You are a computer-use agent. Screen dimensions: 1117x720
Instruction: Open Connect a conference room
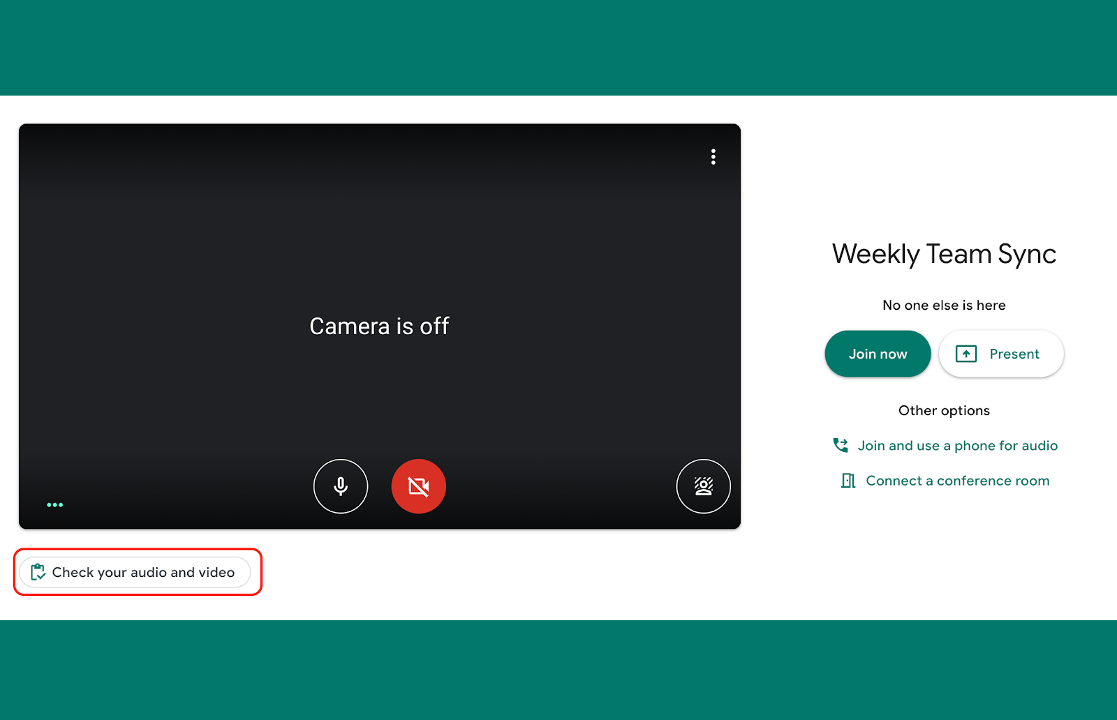[957, 481]
